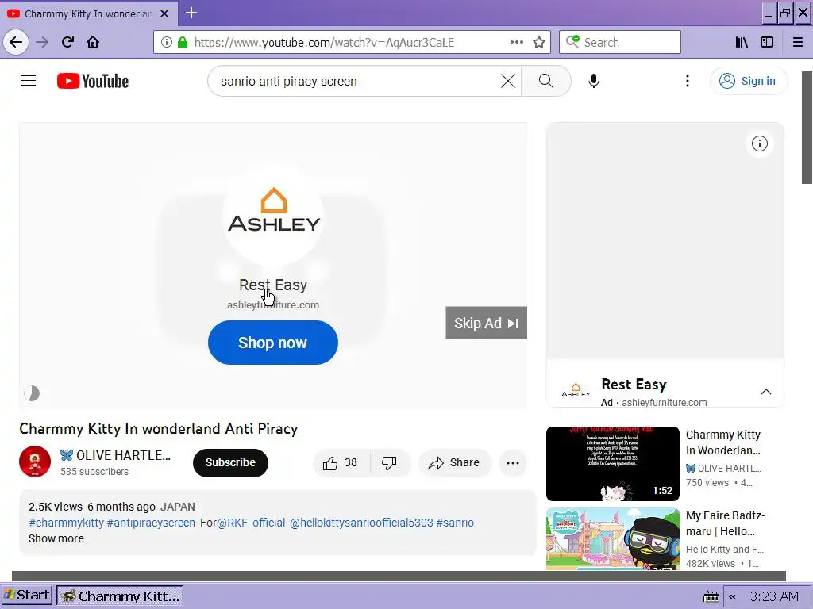Toggle the Firefox sidebar icon
Screen dimensions: 813x609
tap(767, 42)
